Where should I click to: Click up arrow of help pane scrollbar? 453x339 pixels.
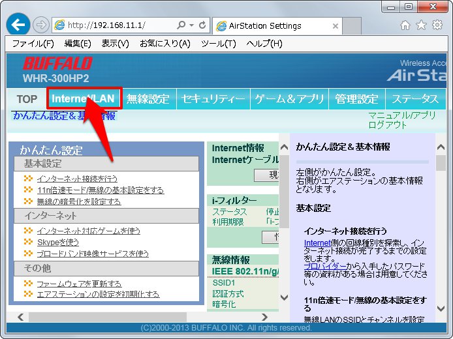441,147
